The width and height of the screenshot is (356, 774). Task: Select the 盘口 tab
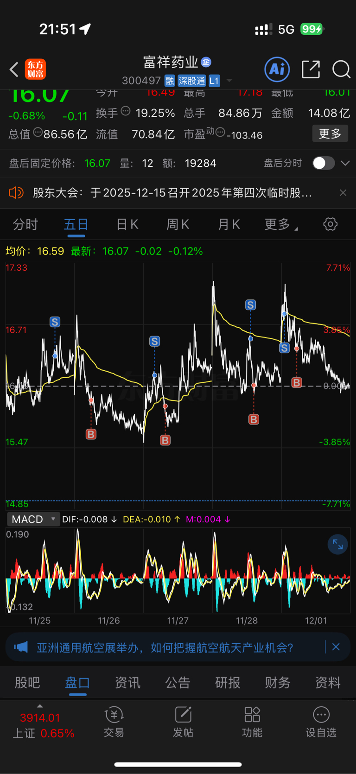click(x=77, y=683)
